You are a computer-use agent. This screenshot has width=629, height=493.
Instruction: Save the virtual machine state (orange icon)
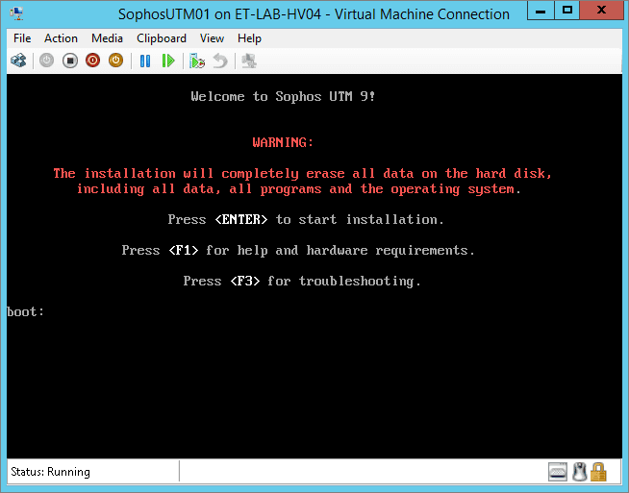116,61
